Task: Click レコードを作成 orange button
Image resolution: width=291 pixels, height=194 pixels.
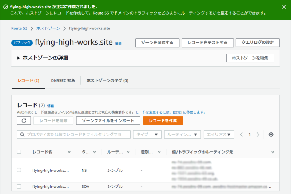Action: click(x=163, y=121)
